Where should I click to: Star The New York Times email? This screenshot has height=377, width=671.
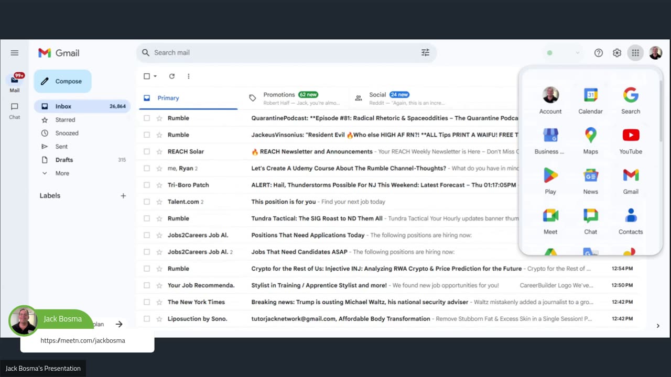click(x=159, y=302)
